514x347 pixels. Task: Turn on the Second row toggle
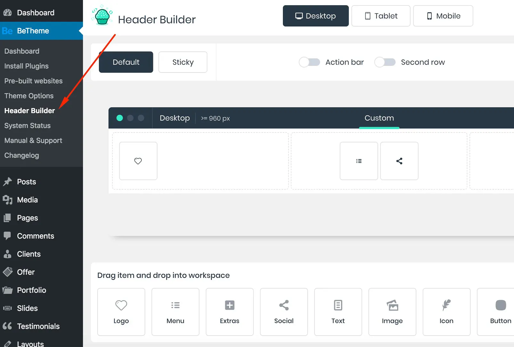[x=385, y=62]
